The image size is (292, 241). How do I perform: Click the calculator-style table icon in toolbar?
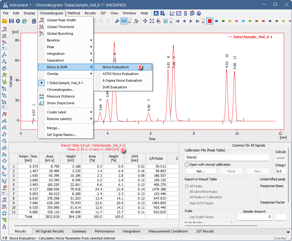[165, 21]
